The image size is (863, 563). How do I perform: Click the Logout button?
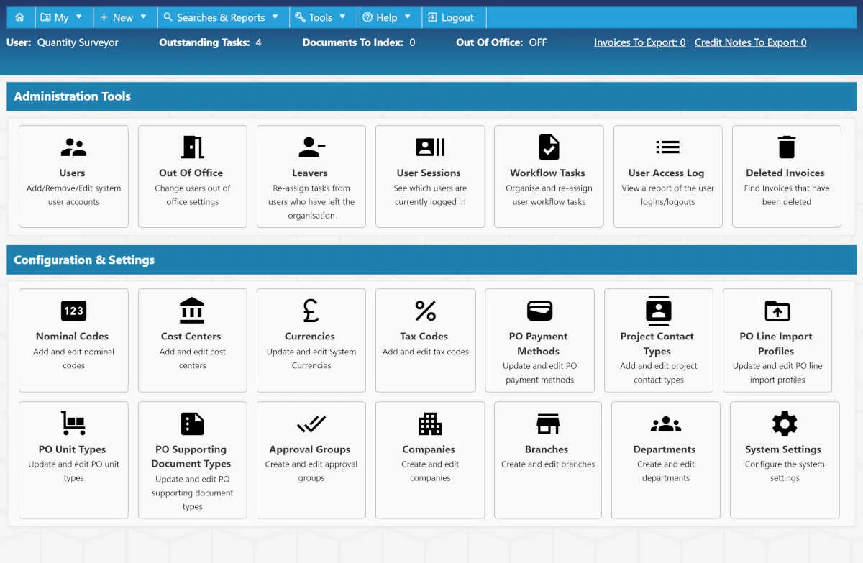451,17
